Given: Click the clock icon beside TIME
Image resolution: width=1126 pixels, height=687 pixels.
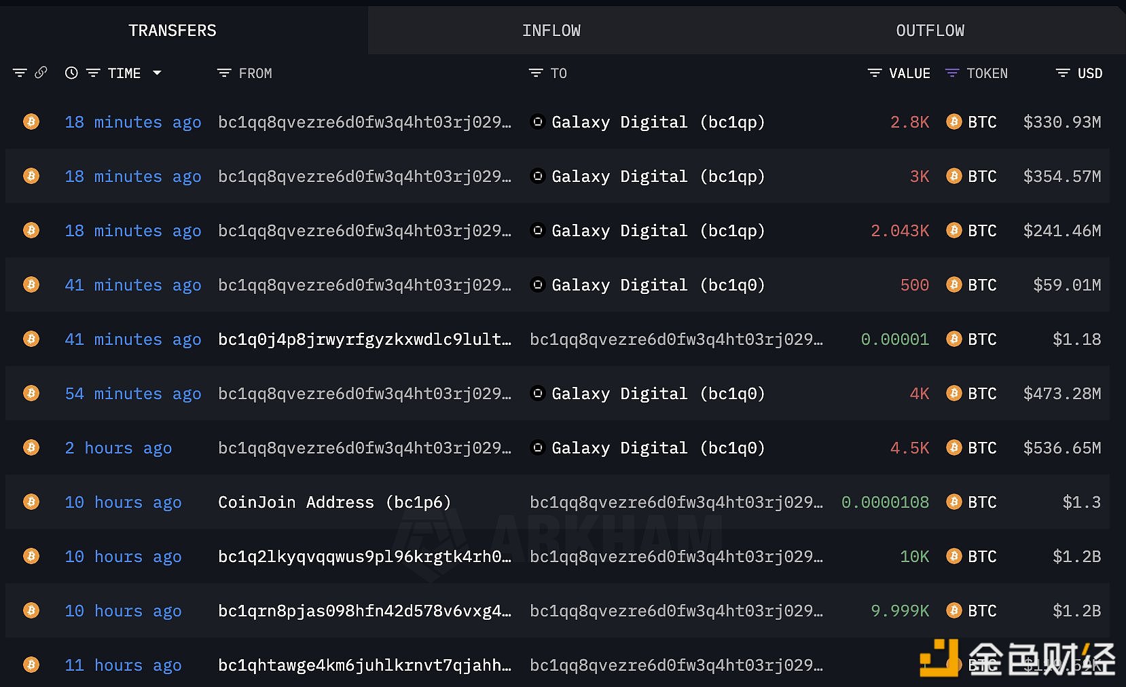Looking at the screenshot, I should 71,73.
